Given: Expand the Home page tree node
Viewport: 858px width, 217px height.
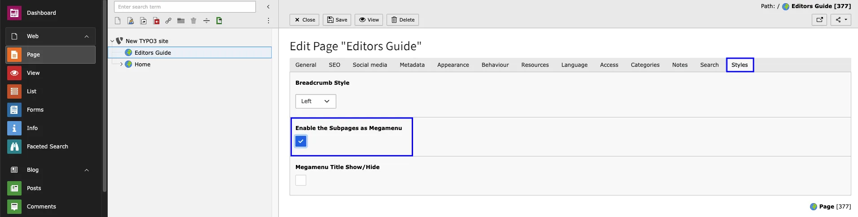Looking at the screenshot, I should point(121,64).
